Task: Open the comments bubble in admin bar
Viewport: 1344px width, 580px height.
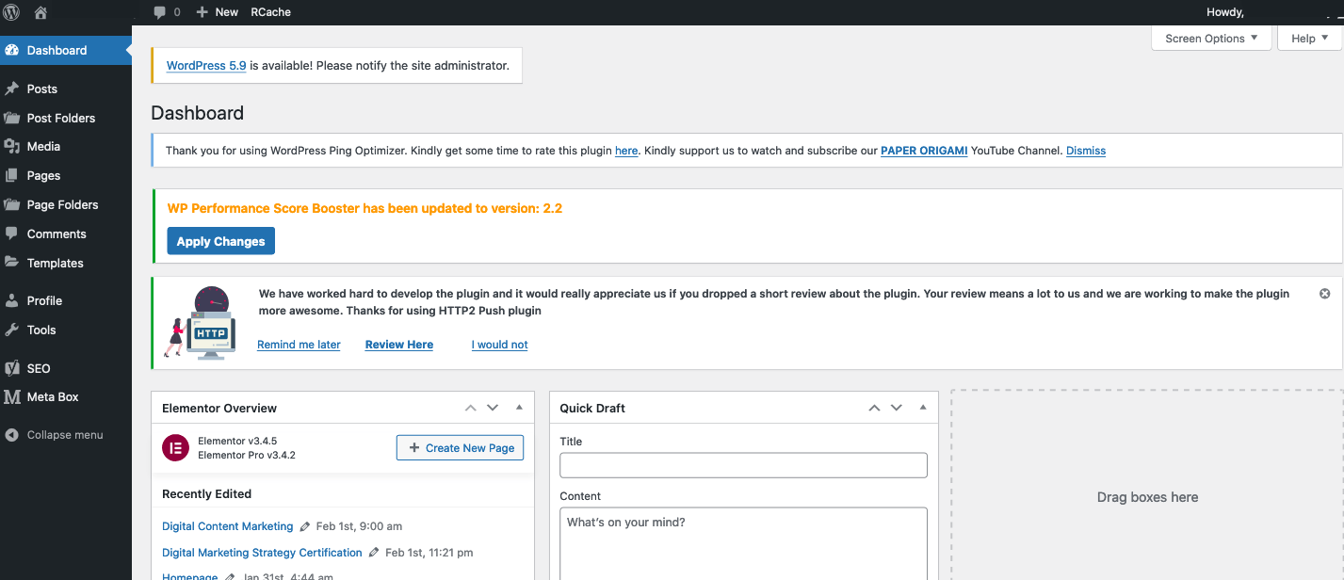Action: (160, 12)
